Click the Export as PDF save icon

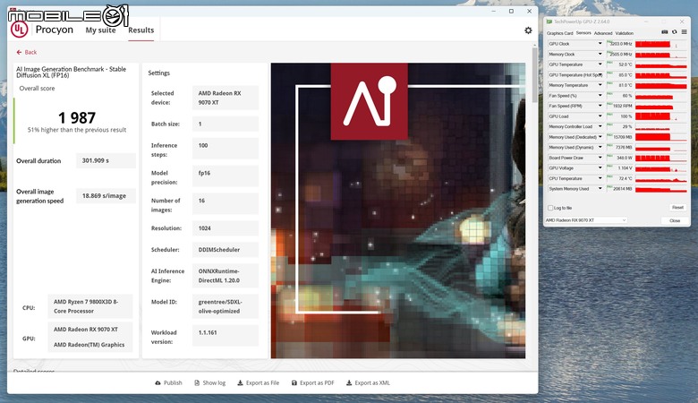tap(294, 382)
